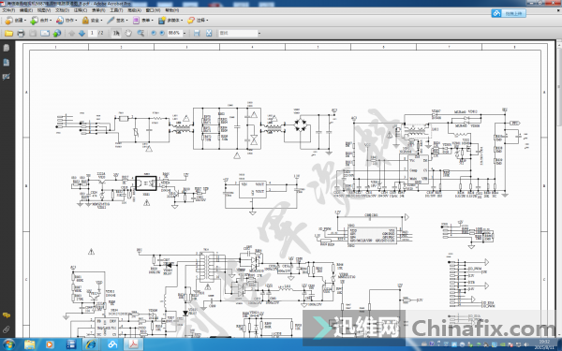Open the Comments panel speech-bubble icon
Screen dimensions: 562x351
pos(7,315)
